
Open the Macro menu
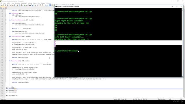point(35,3)
